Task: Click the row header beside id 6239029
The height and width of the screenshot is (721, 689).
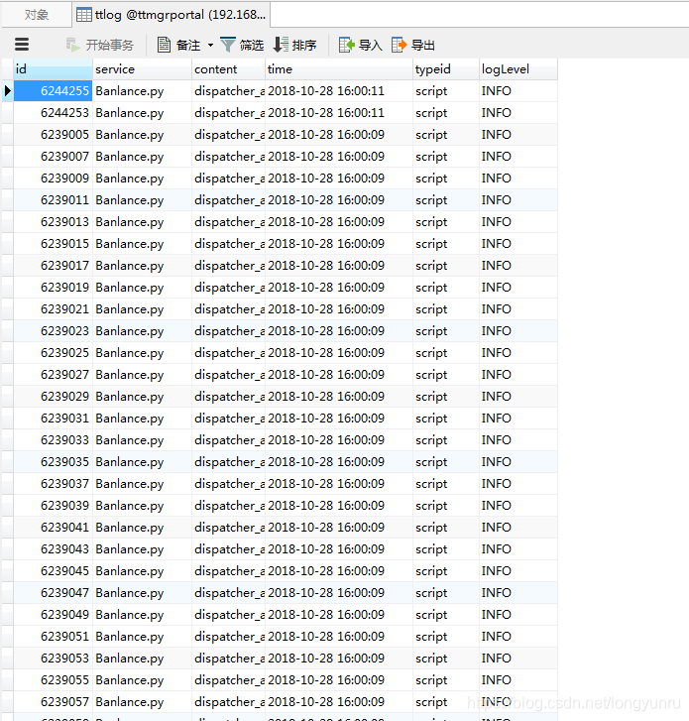Action: coord(7,397)
